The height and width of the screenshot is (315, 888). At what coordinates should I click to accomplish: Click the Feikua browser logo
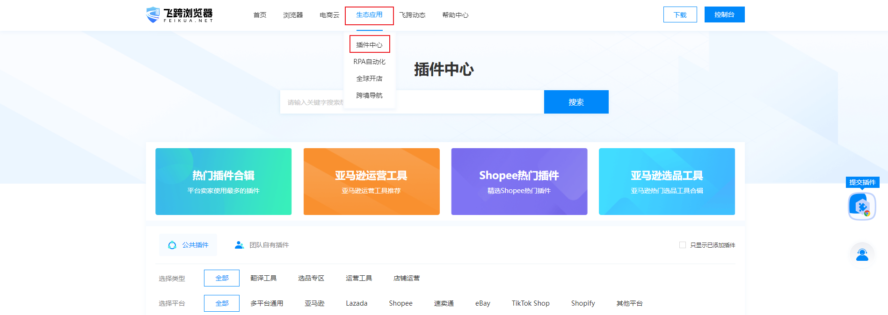pos(180,15)
